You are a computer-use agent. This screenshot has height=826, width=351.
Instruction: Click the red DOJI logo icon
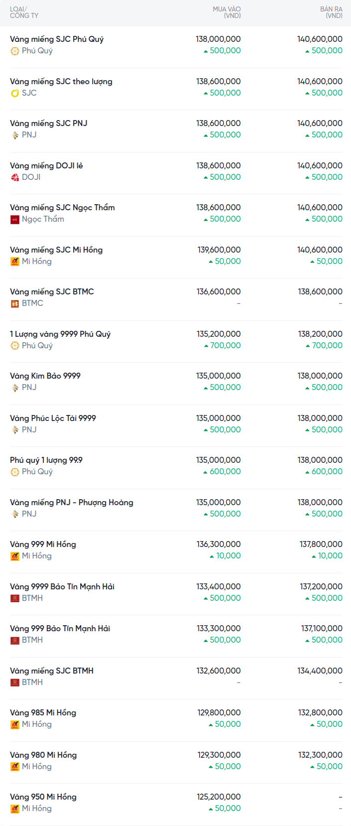point(15,177)
